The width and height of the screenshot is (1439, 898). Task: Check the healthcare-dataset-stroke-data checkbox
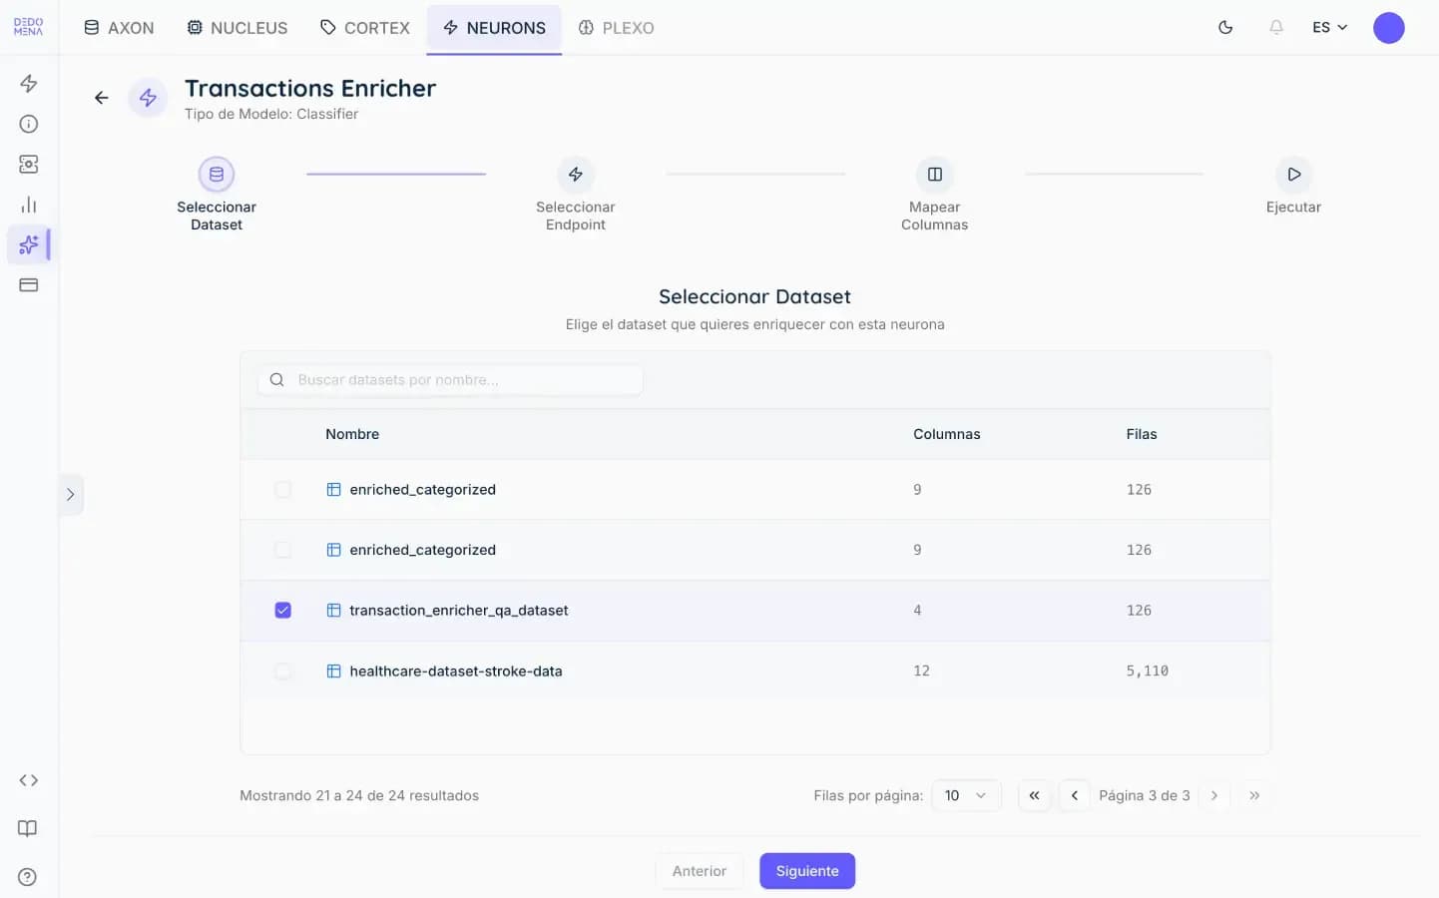pos(283,671)
